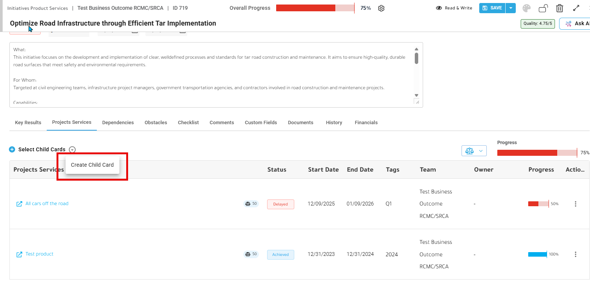Open the Documents tab
The height and width of the screenshot is (286, 590).
point(301,123)
